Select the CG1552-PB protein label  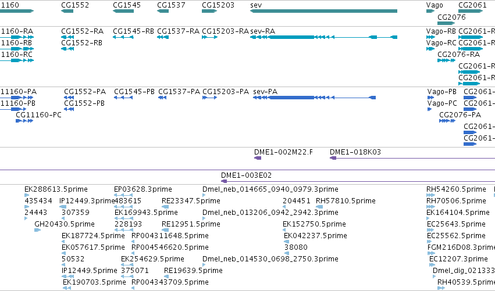coord(84,103)
